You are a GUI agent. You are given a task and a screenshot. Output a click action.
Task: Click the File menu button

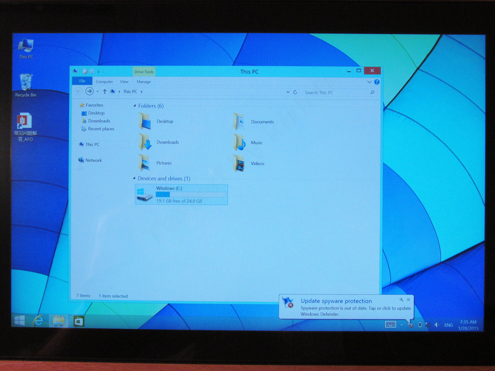point(82,81)
